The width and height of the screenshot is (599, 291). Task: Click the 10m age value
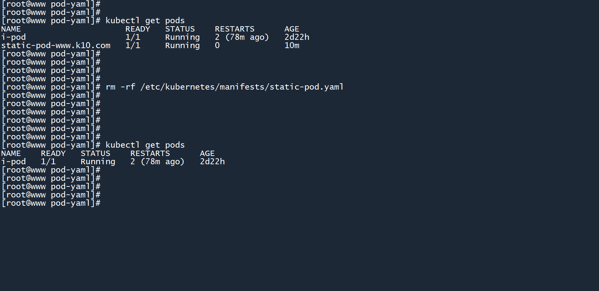[292, 45]
